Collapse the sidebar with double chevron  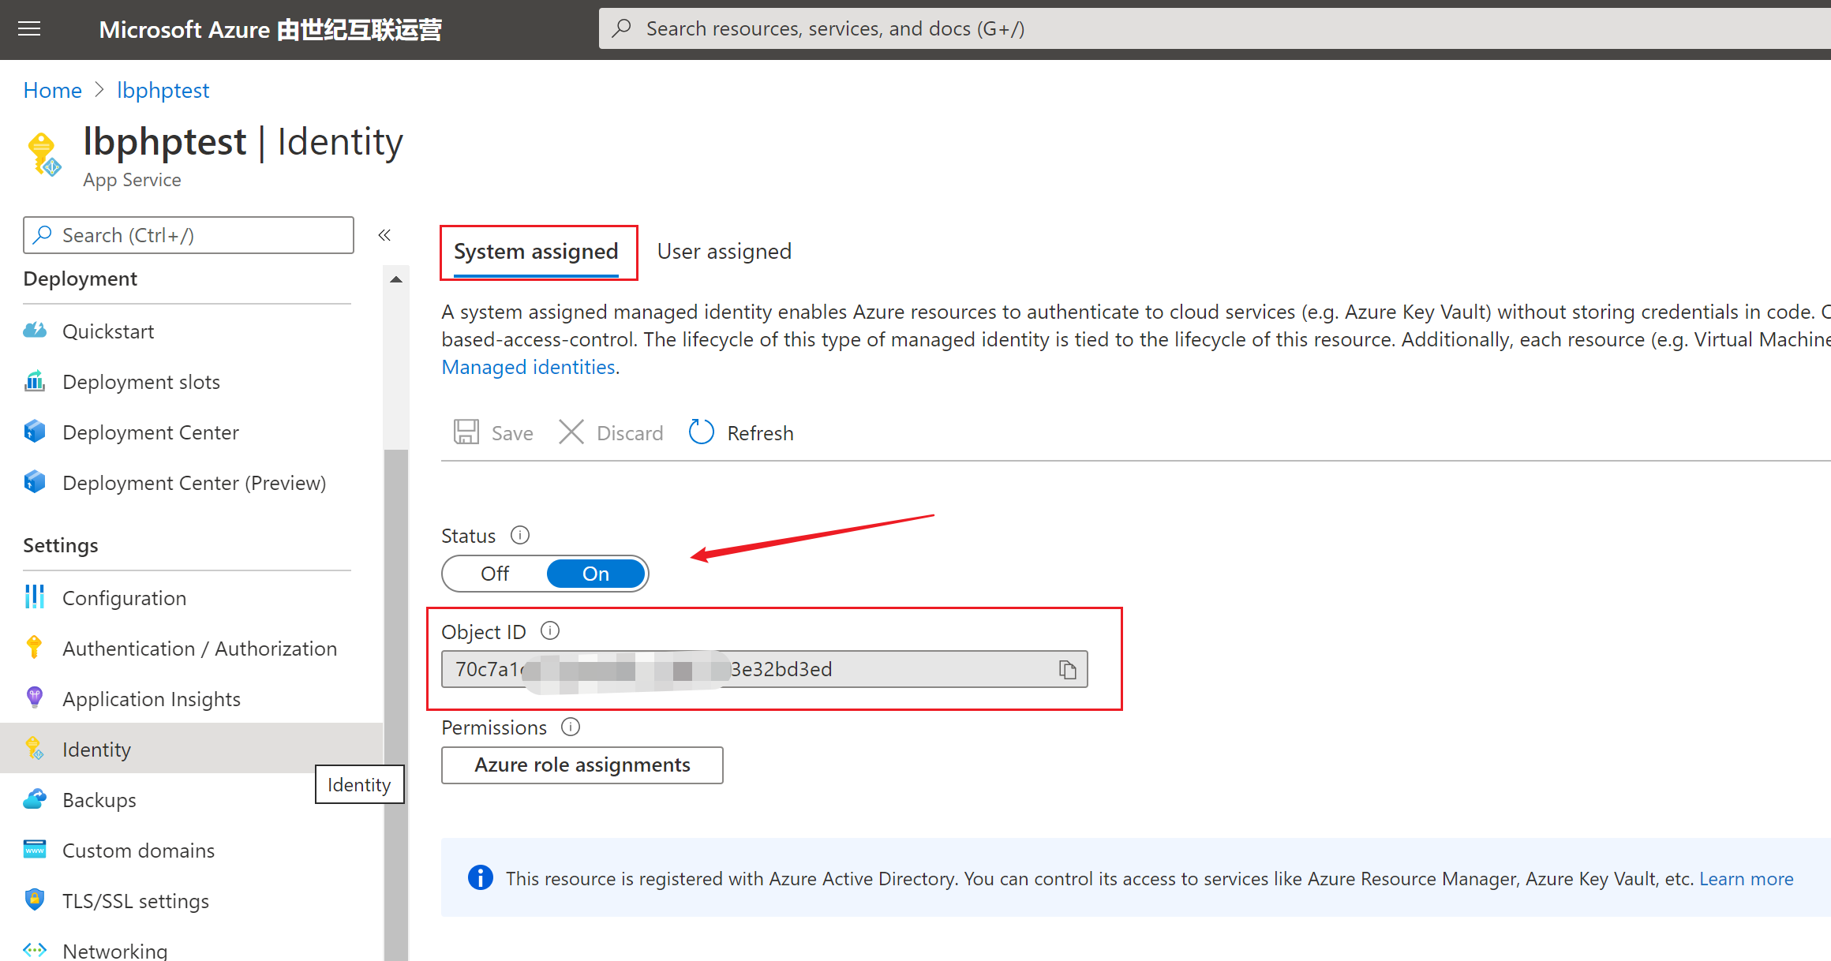[384, 235]
